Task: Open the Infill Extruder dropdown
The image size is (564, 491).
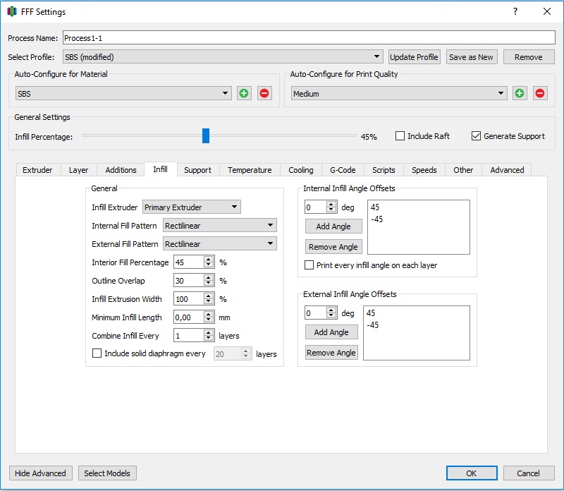Action: pyautogui.click(x=191, y=207)
